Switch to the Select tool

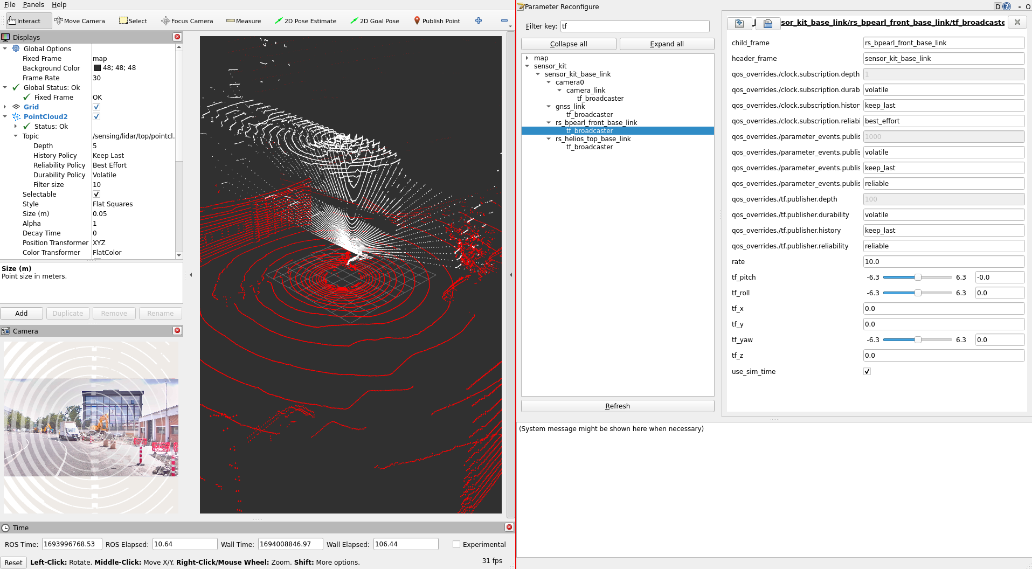(x=133, y=20)
